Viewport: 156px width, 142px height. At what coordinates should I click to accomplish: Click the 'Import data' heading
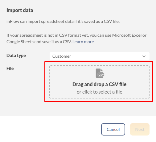[20, 10]
